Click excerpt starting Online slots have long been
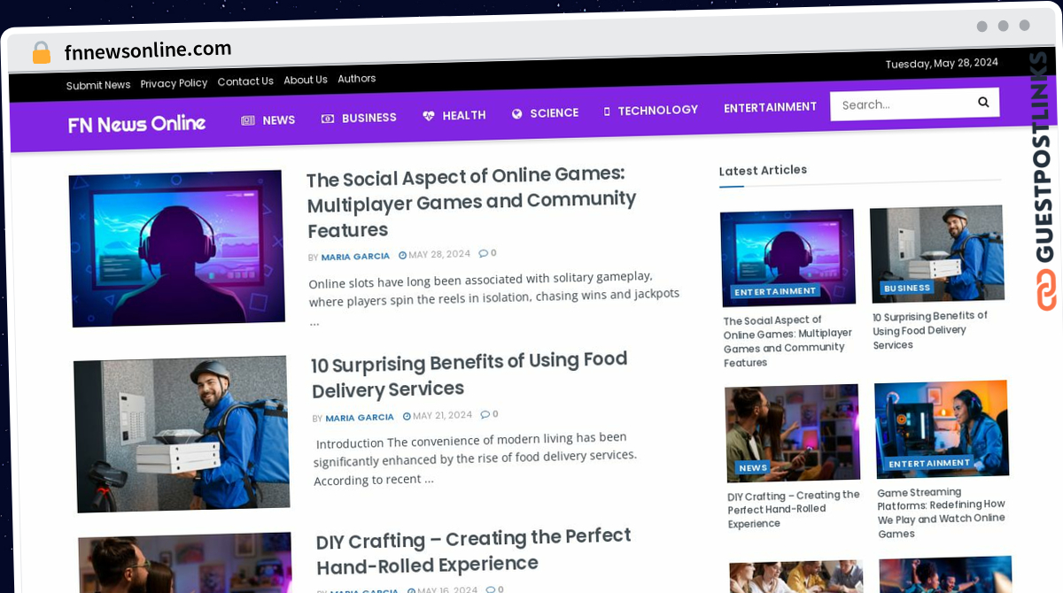Viewport: 1063px width, 593px height. pos(494,296)
